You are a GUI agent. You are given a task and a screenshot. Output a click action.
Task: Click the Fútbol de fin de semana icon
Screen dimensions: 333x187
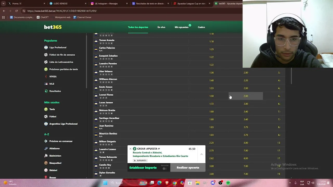coord(46,55)
